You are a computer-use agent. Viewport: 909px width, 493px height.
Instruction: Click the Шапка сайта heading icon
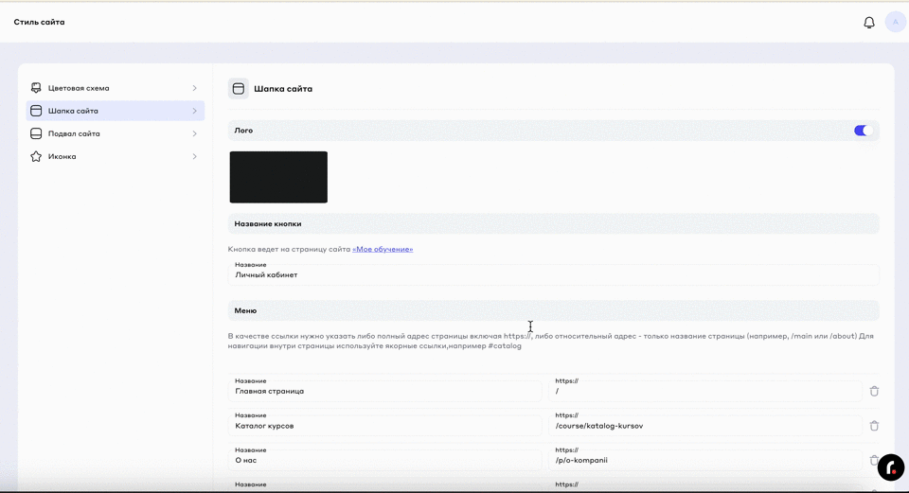pos(239,89)
